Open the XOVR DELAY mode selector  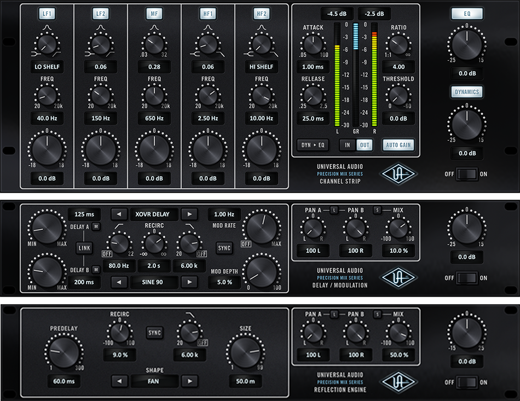click(x=153, y=214)
